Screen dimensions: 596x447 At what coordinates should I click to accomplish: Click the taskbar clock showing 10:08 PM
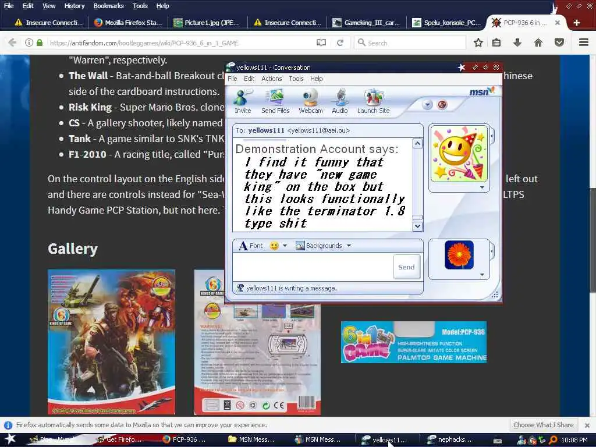(574, 440)
